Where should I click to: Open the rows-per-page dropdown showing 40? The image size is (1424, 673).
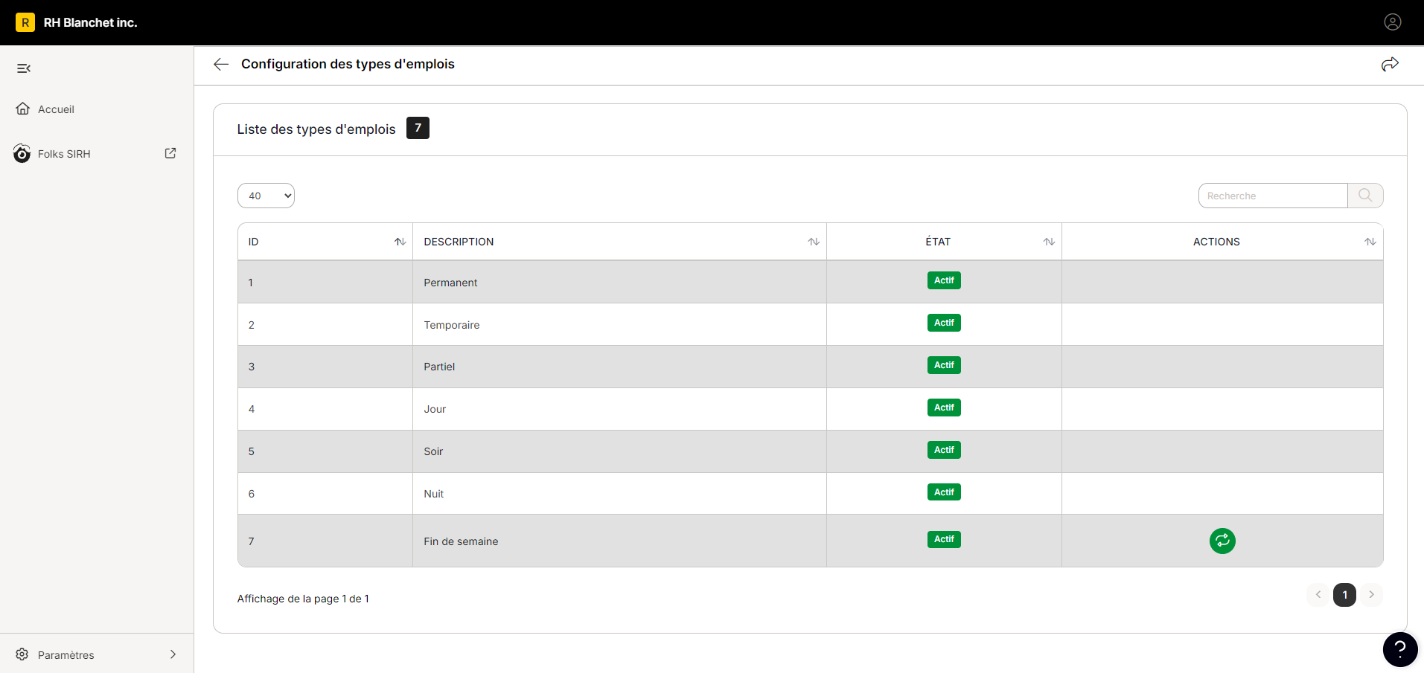tap(266, 196)
